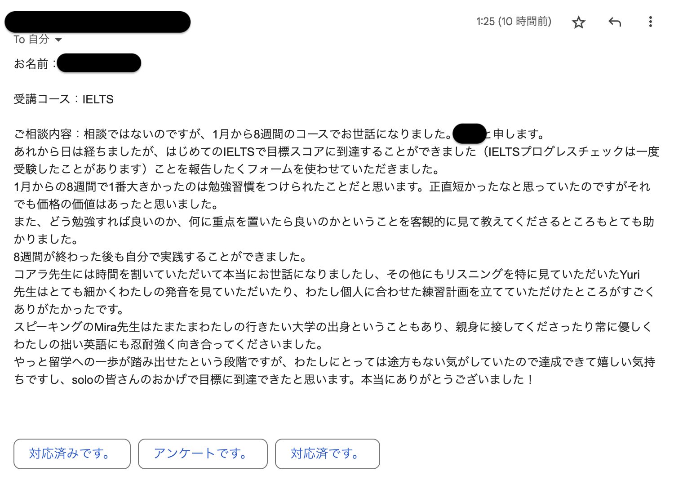
Task: Click the word solo in last line
Action: coord(82,380)
